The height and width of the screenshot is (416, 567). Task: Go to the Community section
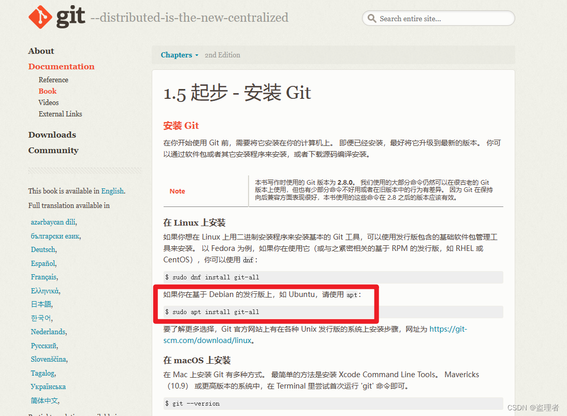[53, 151]
